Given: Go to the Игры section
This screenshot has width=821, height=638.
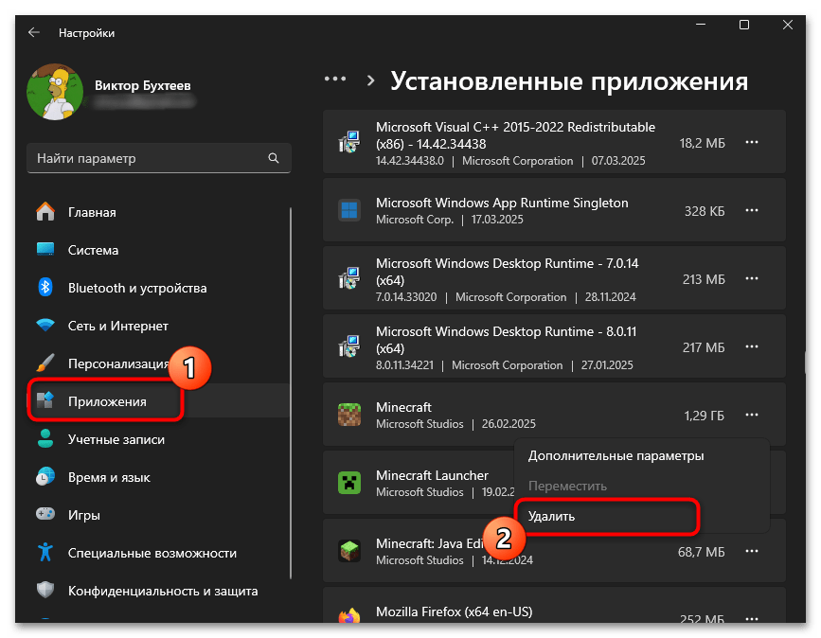Looking at the screenshot, I should 83,516.
